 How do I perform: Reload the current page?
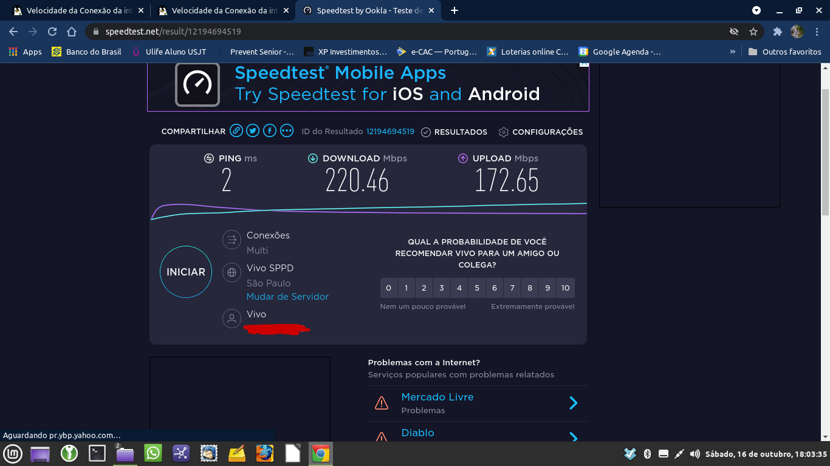pos(52,32)
